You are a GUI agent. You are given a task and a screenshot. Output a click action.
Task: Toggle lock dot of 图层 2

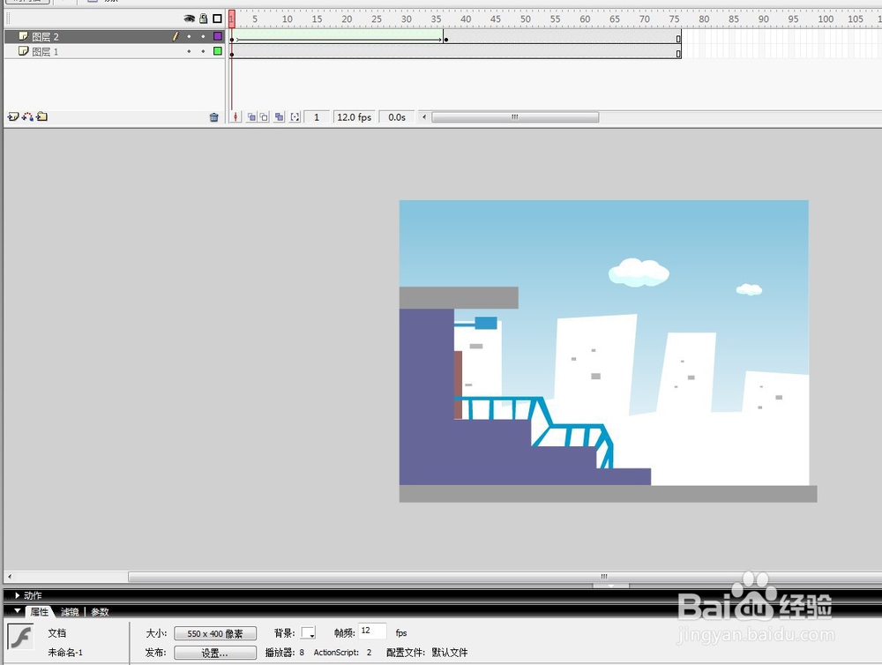pos(203,36)
